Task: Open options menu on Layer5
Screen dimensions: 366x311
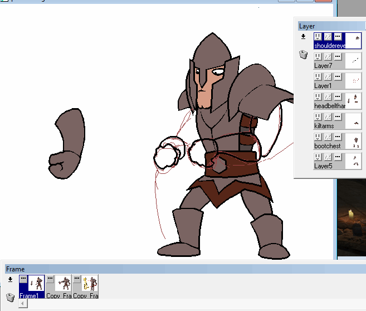Action: (338, 157)
